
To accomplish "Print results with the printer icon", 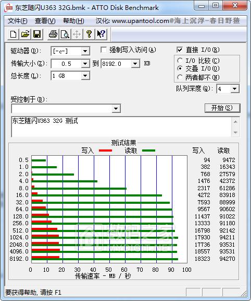I will 53,34.
